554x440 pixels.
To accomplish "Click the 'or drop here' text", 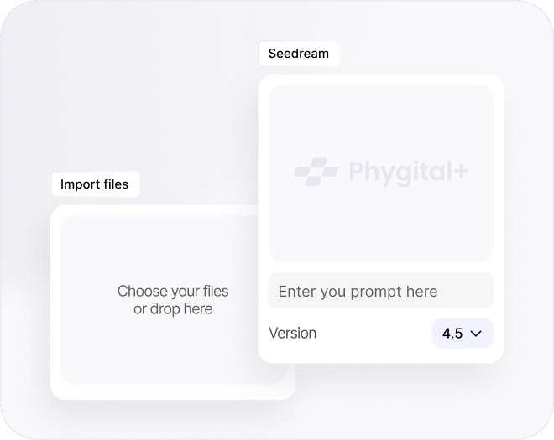I will click(173, 309).
